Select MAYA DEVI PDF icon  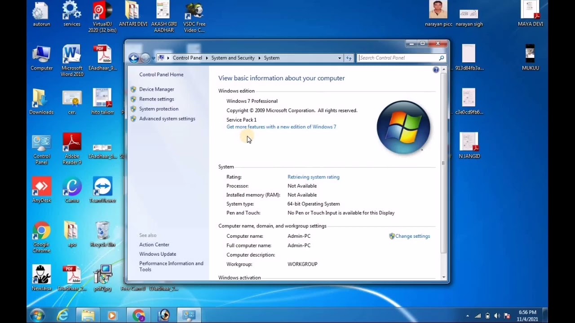[530, 14]
